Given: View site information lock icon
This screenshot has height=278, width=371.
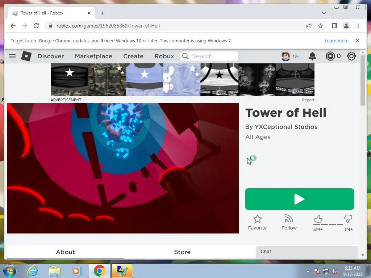Looking at the screenshot, I should (51, 26).
